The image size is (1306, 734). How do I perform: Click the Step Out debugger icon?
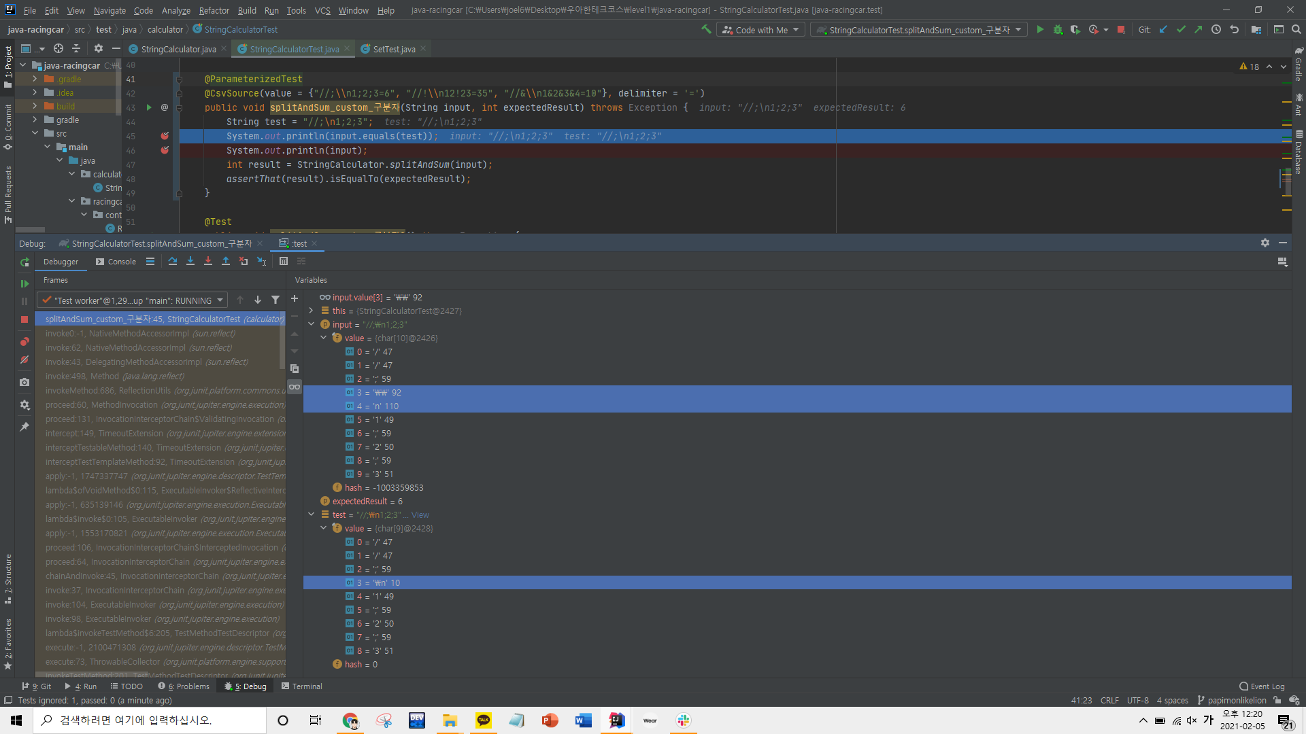point(226,261)
